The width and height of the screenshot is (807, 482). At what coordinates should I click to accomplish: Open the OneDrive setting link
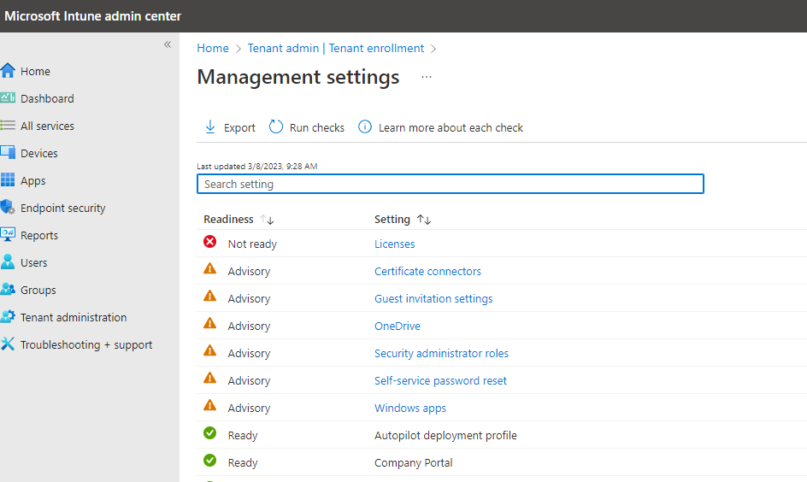398,326
